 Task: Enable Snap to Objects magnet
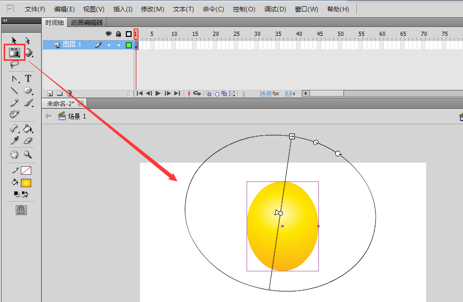click(21, 210)
